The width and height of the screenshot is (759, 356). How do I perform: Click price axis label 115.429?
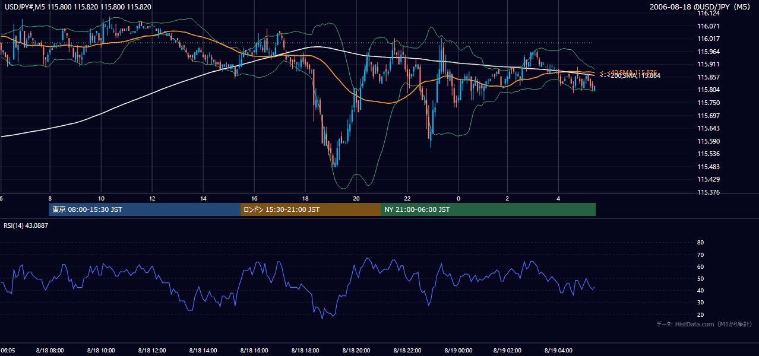point(709,179)
